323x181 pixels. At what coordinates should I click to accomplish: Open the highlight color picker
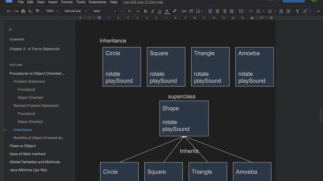175,11
